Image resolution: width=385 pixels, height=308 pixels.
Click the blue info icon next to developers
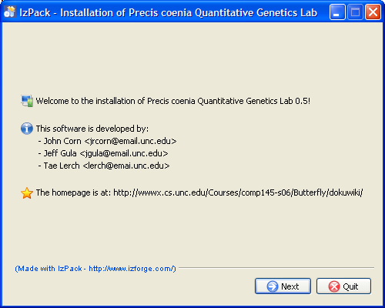[27, 129]
